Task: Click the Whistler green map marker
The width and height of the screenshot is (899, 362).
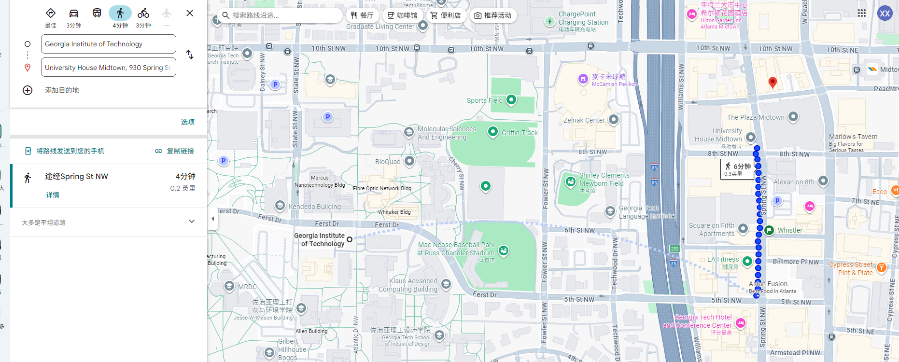Action: pos(769,230)
